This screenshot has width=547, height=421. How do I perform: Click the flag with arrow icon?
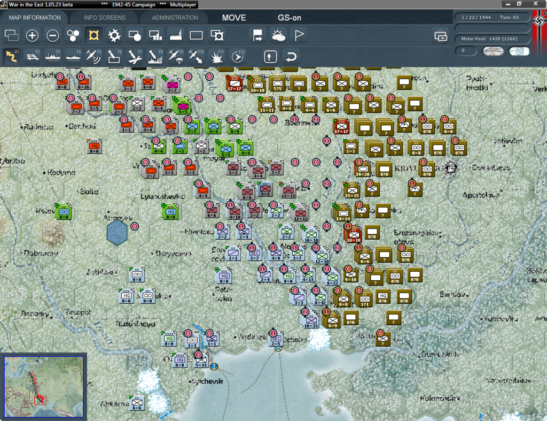coord(257,35)
